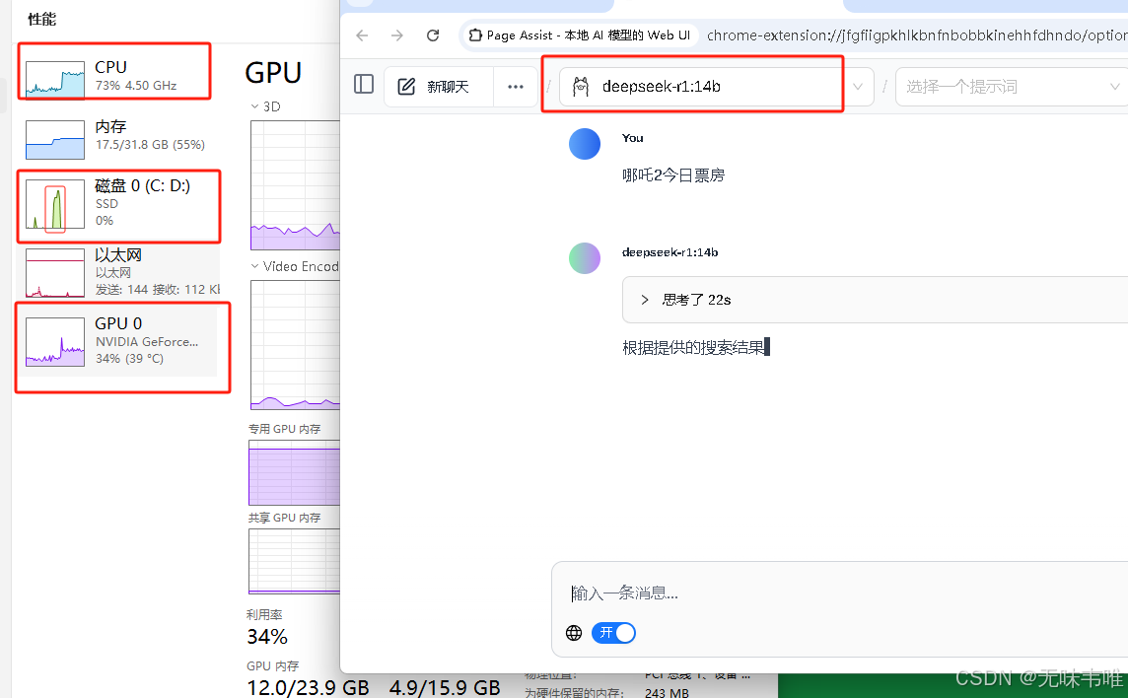Screen dimensions: 1128x698
Task: Open the three-dot more options menu
Action: [515, 87]
